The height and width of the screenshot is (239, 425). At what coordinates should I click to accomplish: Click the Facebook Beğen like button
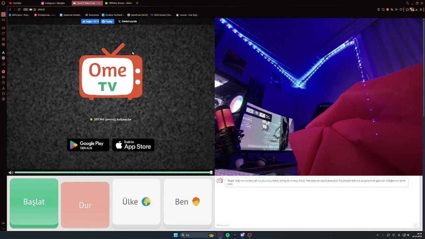click(x=90, y=21)
